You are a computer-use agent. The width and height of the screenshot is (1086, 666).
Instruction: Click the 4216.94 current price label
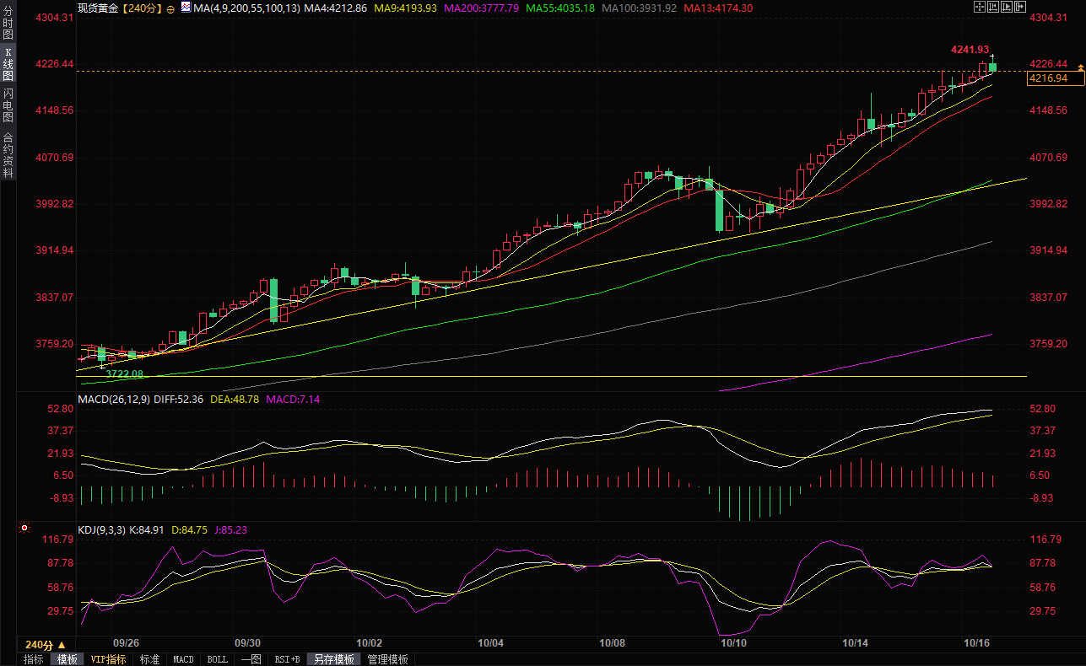[1050, 78]
